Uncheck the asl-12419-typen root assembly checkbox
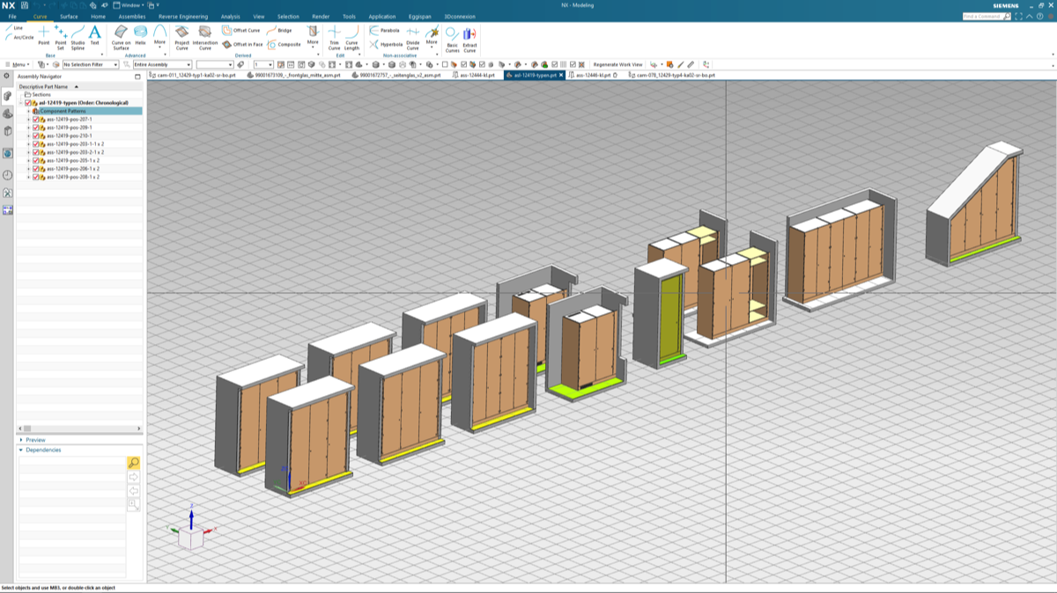This screenshot has width=1057, height=593. point(28,103)
